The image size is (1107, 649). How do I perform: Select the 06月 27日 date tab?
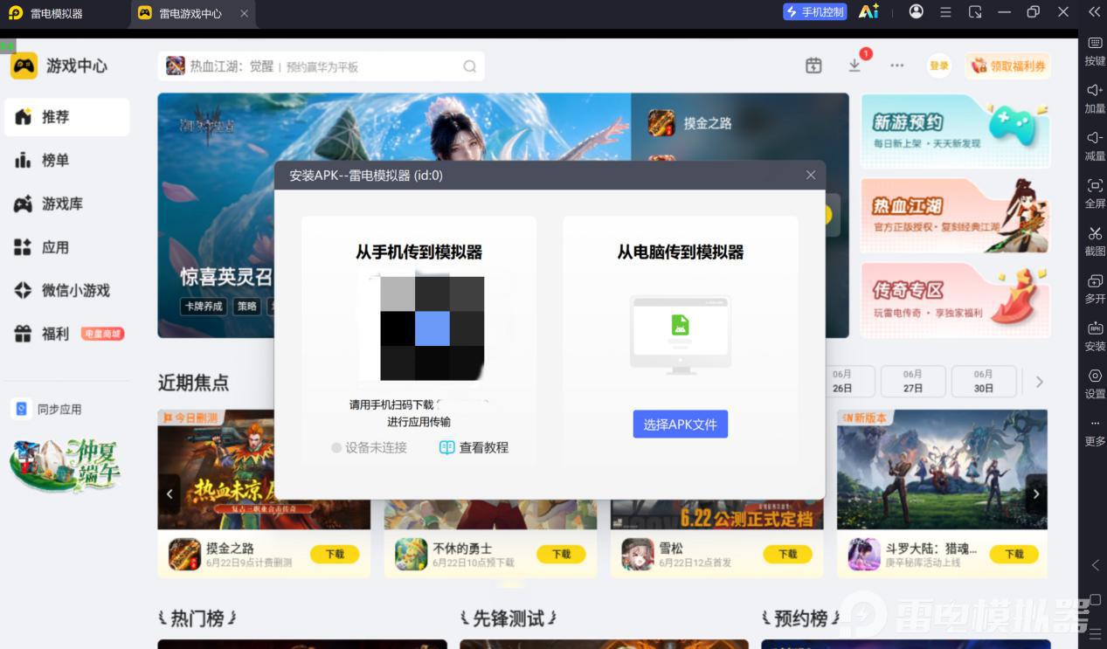[913, 381]
